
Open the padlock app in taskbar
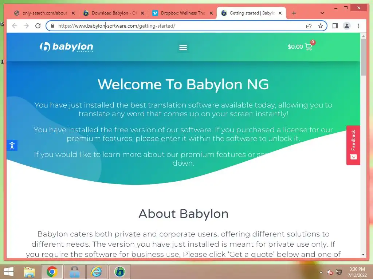tap(74, 272)
